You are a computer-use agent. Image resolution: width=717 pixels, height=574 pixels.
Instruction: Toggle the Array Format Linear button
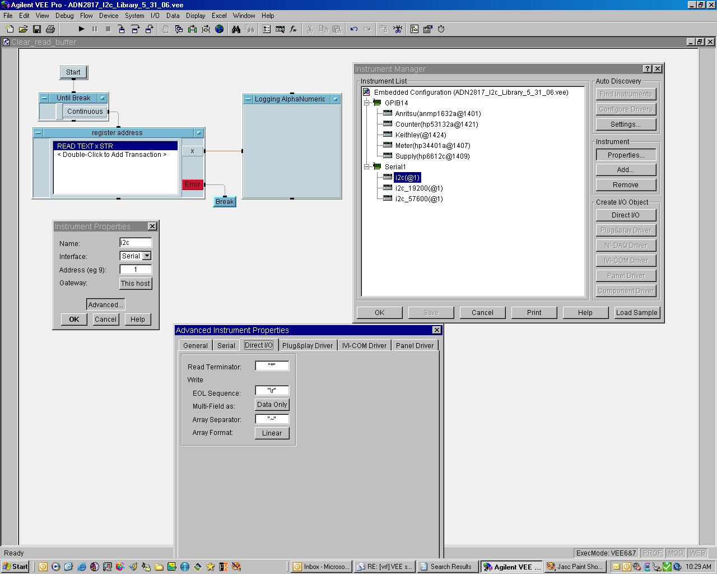point(272,433)
